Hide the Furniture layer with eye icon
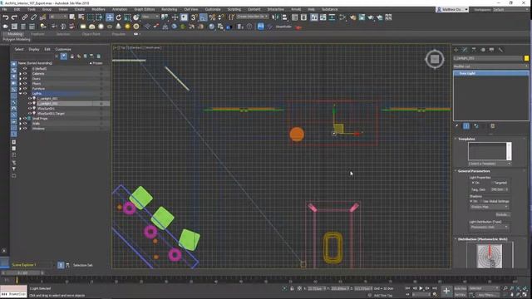The image size is (532, 299). (x=25, y=89)
